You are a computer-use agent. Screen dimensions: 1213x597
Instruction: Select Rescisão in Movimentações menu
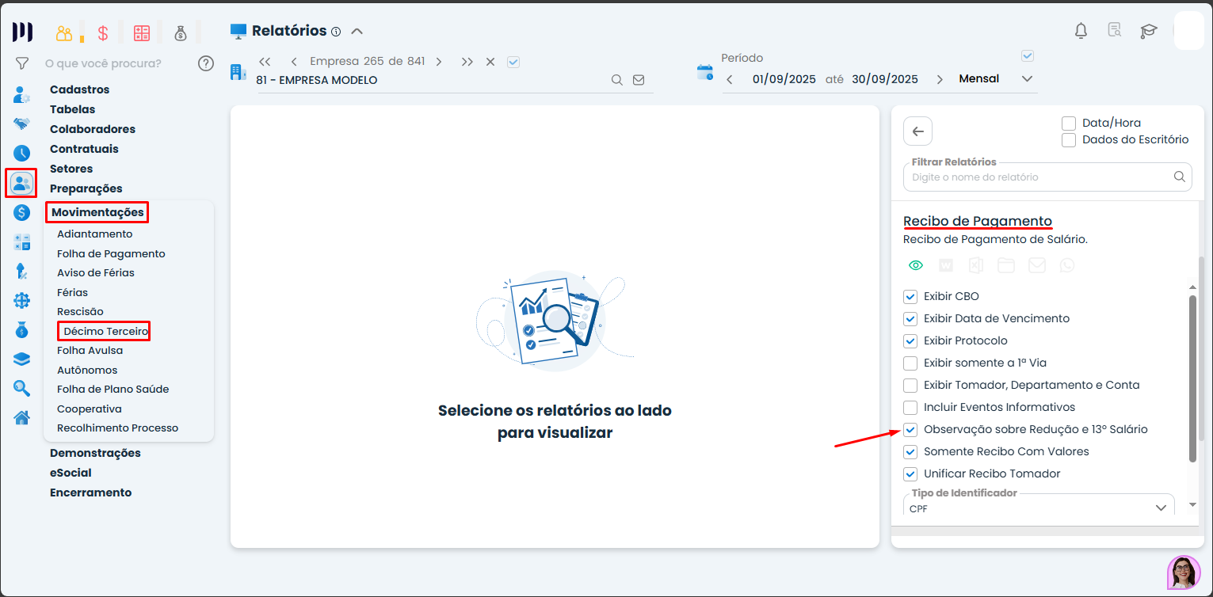click(80, 312)
